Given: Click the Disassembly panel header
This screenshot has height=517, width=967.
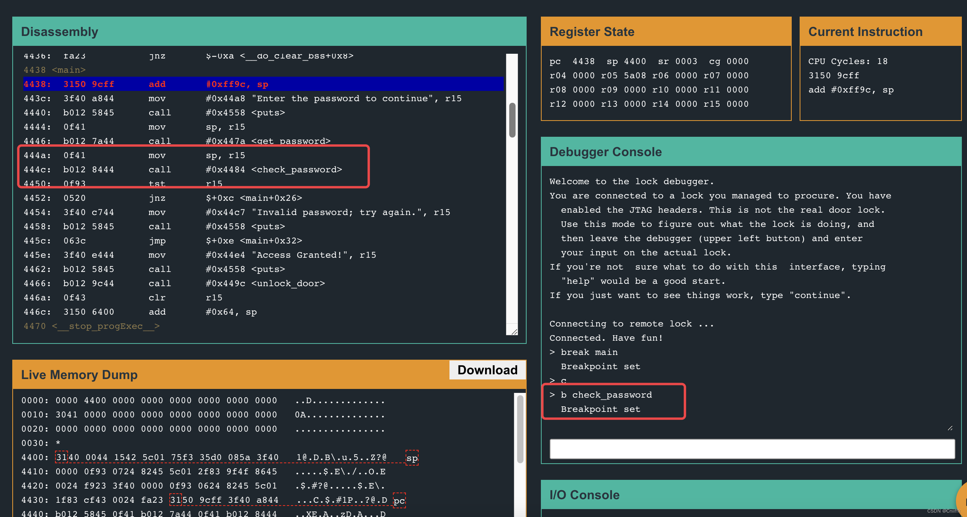Looking at the screenshot, I should (269, 31).
